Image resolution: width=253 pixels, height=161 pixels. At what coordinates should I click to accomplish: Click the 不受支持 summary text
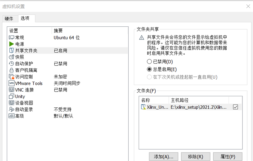[63, 109]
